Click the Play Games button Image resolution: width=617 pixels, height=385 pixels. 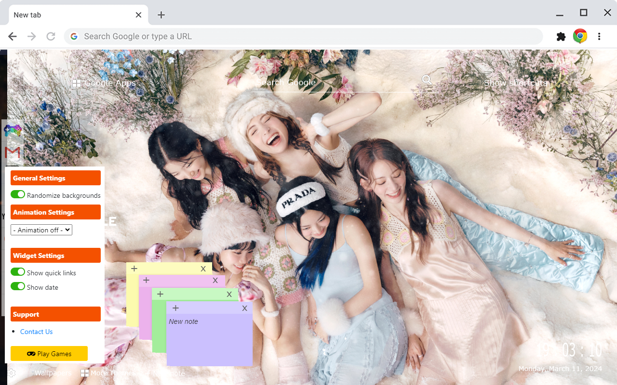49,354
